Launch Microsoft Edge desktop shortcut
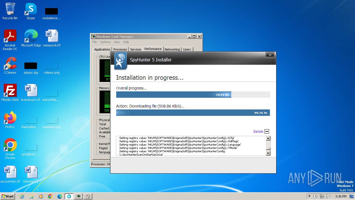The width and height of the screenshot is (355, 200). click(x=31, y=38)
